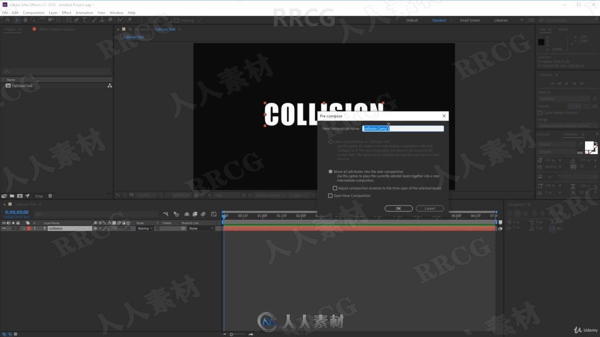Select the Selection arrow tool
Image resolution: width=600 pixels, height=337 pixels.
(17, 20)
